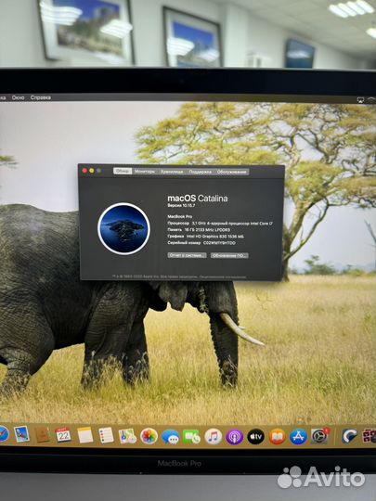376x501 pixels.
Task: Click the macOS Catalina title text
Action: 198,199
